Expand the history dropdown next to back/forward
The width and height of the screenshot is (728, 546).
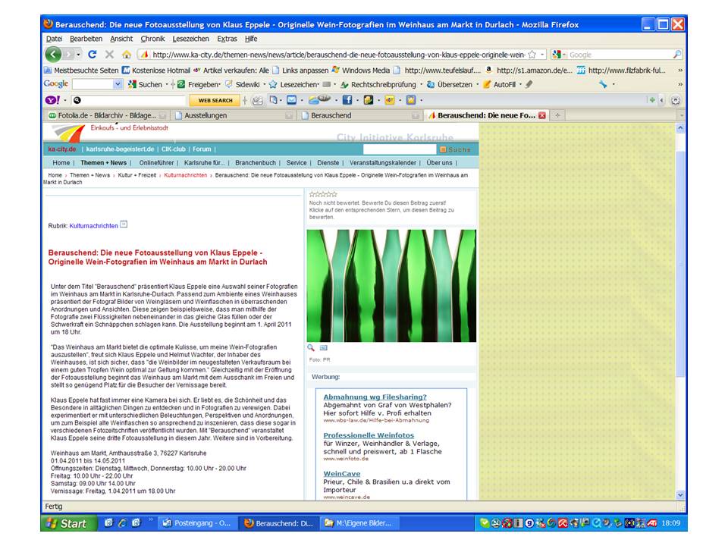(79, 55)
